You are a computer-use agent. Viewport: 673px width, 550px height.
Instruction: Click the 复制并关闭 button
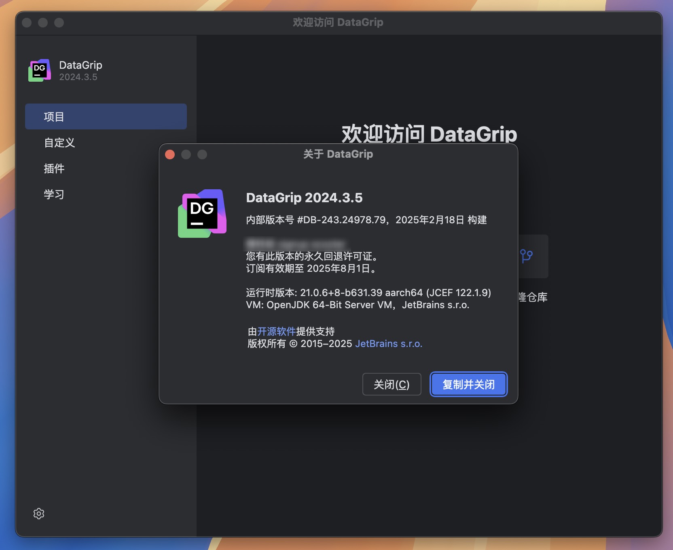tap(468, 384)
